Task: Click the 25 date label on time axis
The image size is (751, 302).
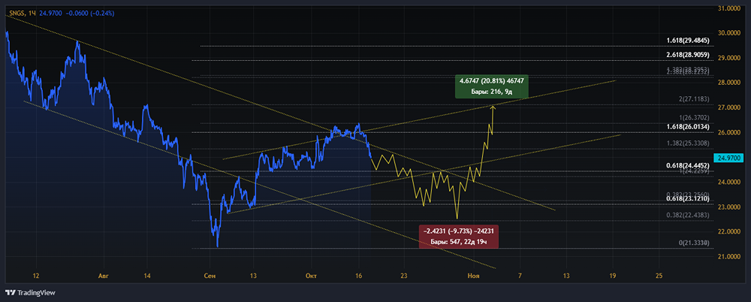Action: (659, 276)
